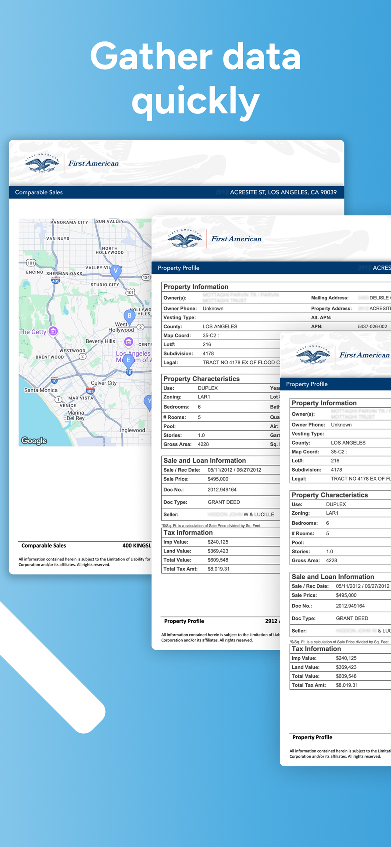Click the 'Inglewood' map label

132,430
